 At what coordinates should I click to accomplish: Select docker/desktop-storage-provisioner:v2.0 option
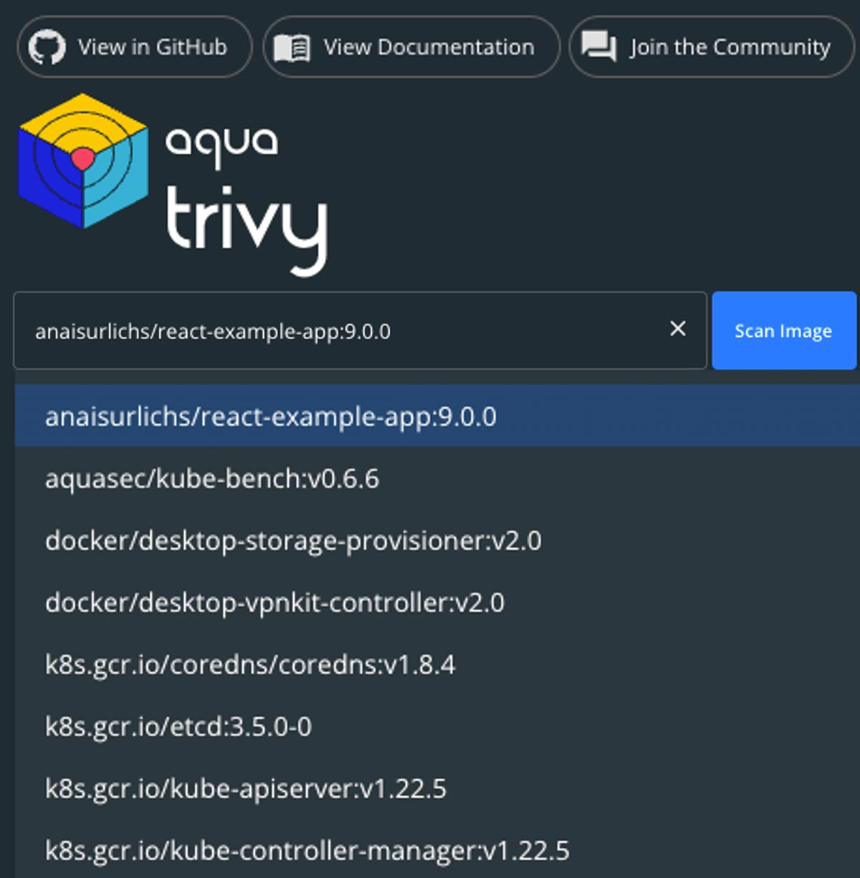(437, 540)
